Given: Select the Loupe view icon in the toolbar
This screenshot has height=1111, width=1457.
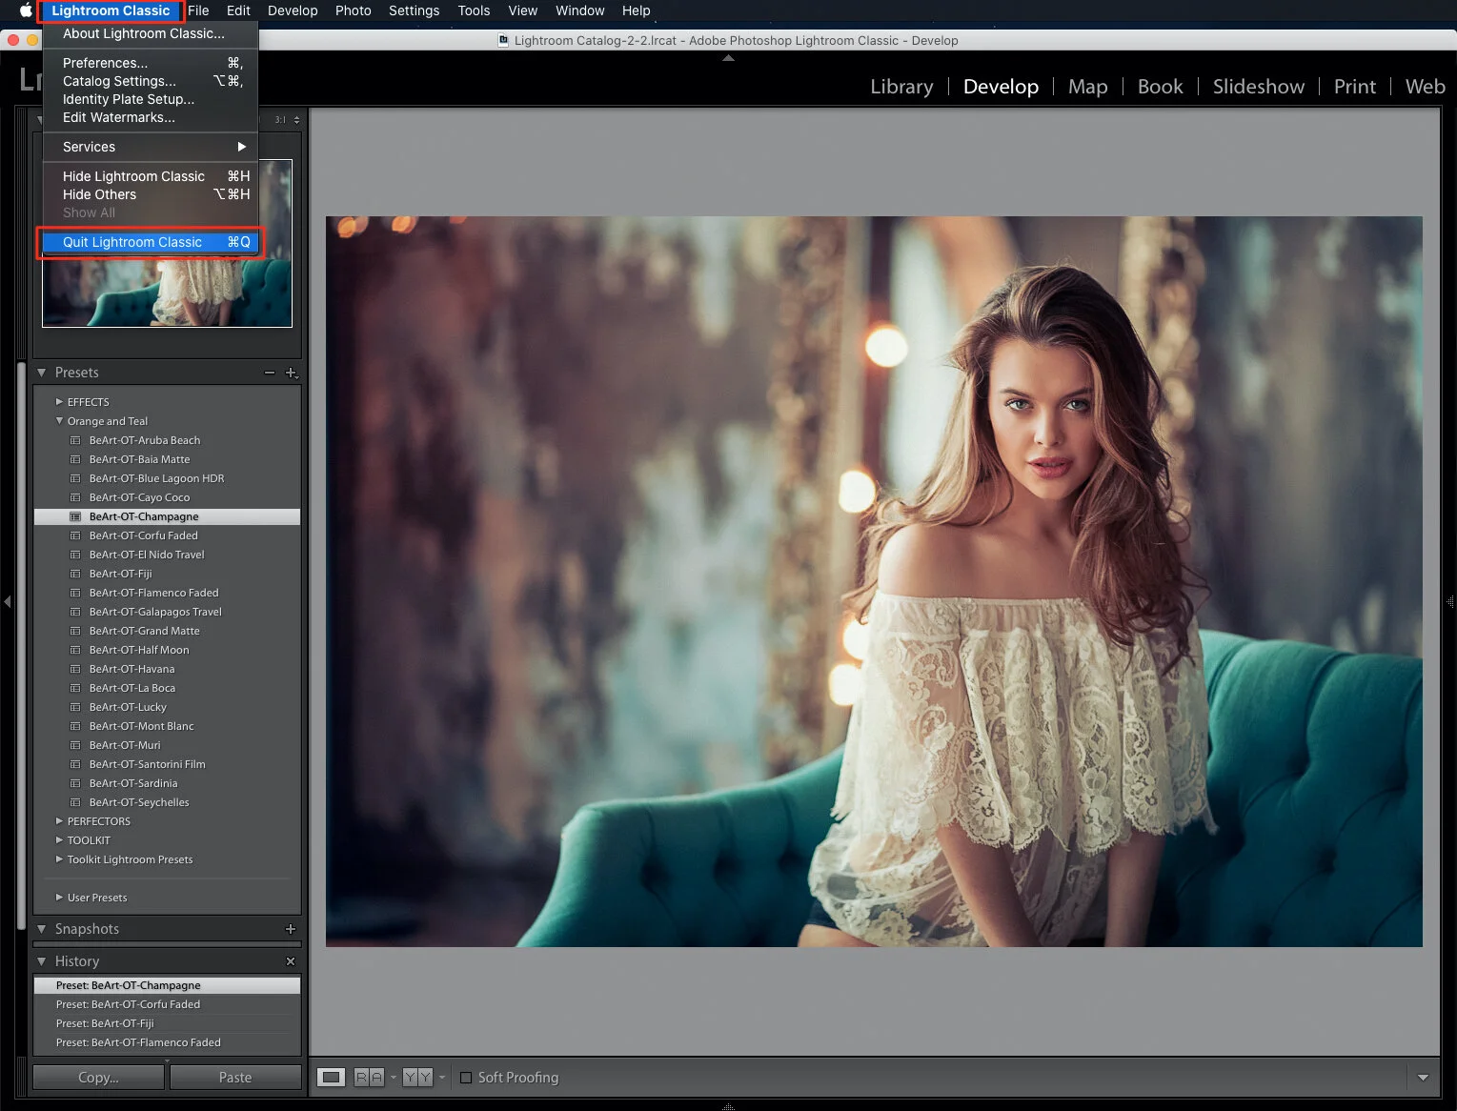Looking at the screenshot, I should (x=331, y=1077).
